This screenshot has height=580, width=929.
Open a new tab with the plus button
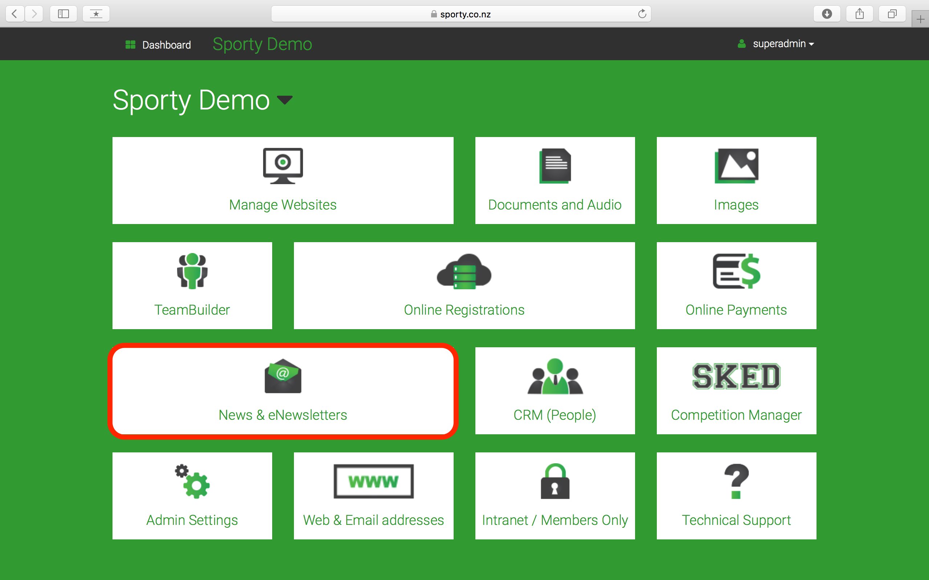tap(920, 19)
